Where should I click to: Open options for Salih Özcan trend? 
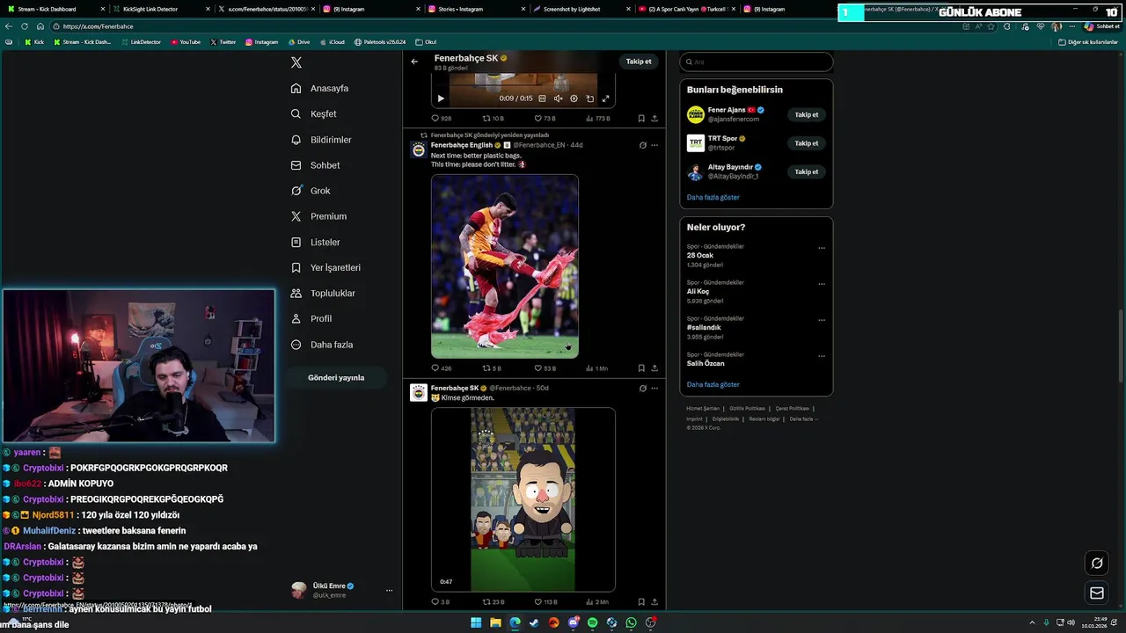[822, 356]
